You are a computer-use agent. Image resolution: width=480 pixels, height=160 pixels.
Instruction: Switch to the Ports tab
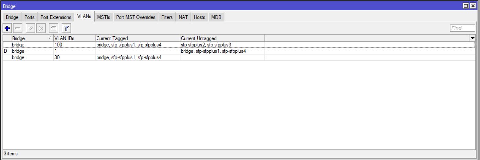tap(30, 17)
